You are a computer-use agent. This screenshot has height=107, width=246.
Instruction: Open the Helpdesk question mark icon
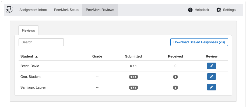(x=190, y=10)
